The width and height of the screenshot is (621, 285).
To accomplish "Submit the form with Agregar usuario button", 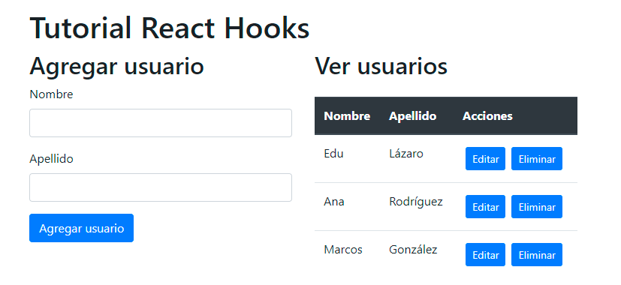I will (81, 228).
